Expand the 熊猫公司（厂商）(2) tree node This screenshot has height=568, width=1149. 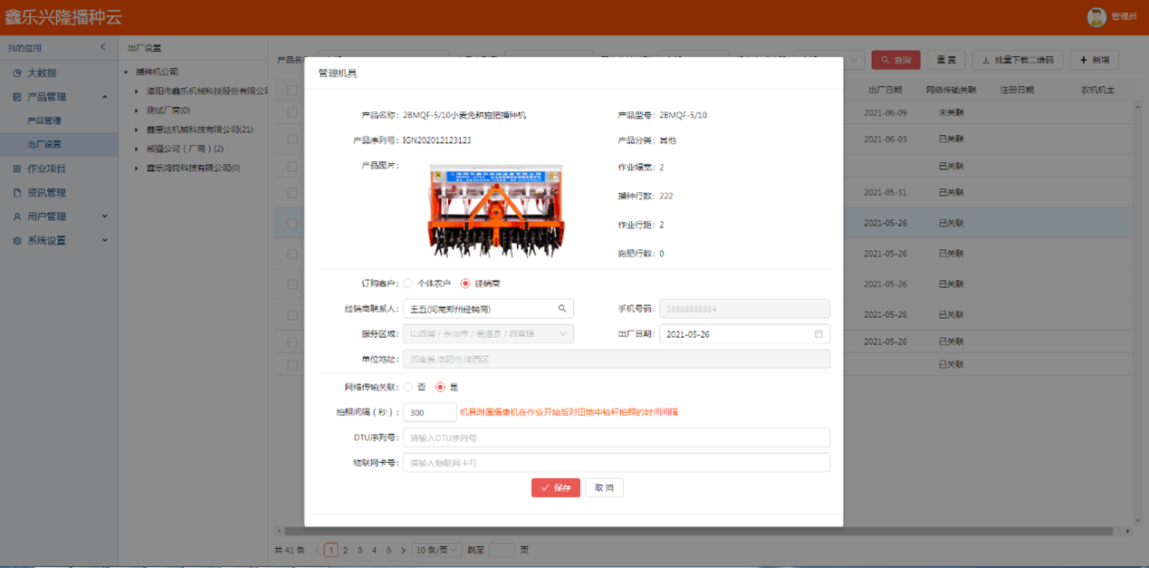[x=137, y=149]
